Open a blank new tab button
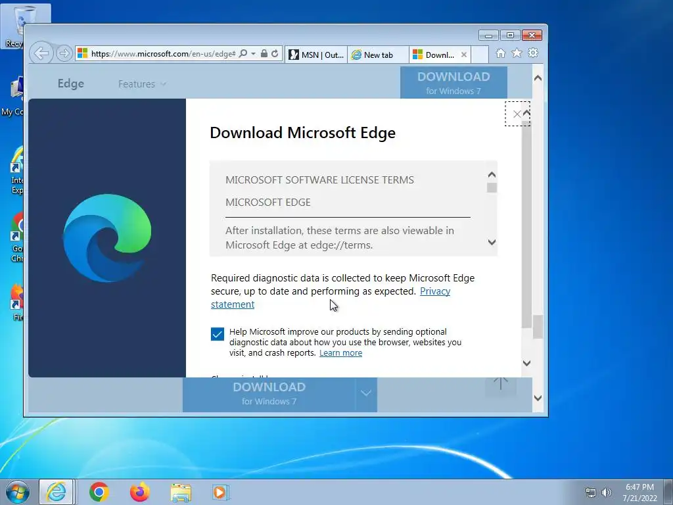The width and height of the screenshot is (673, 505). (x=480, y=55)
